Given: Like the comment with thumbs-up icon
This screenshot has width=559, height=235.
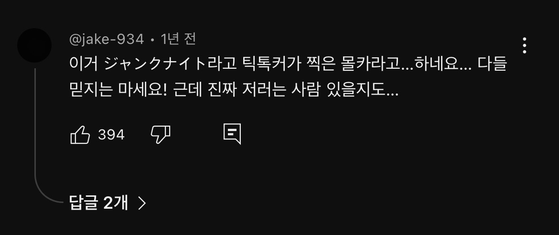Looking at the screenshot, I should [x=80, y=134].
